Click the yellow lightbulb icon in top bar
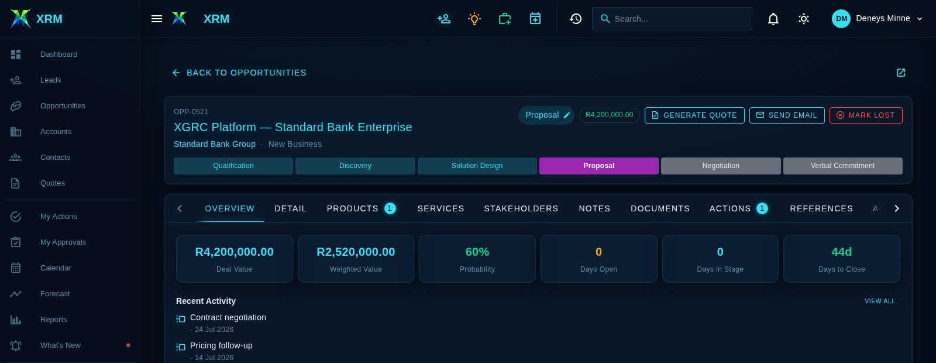 click(474, 19)
